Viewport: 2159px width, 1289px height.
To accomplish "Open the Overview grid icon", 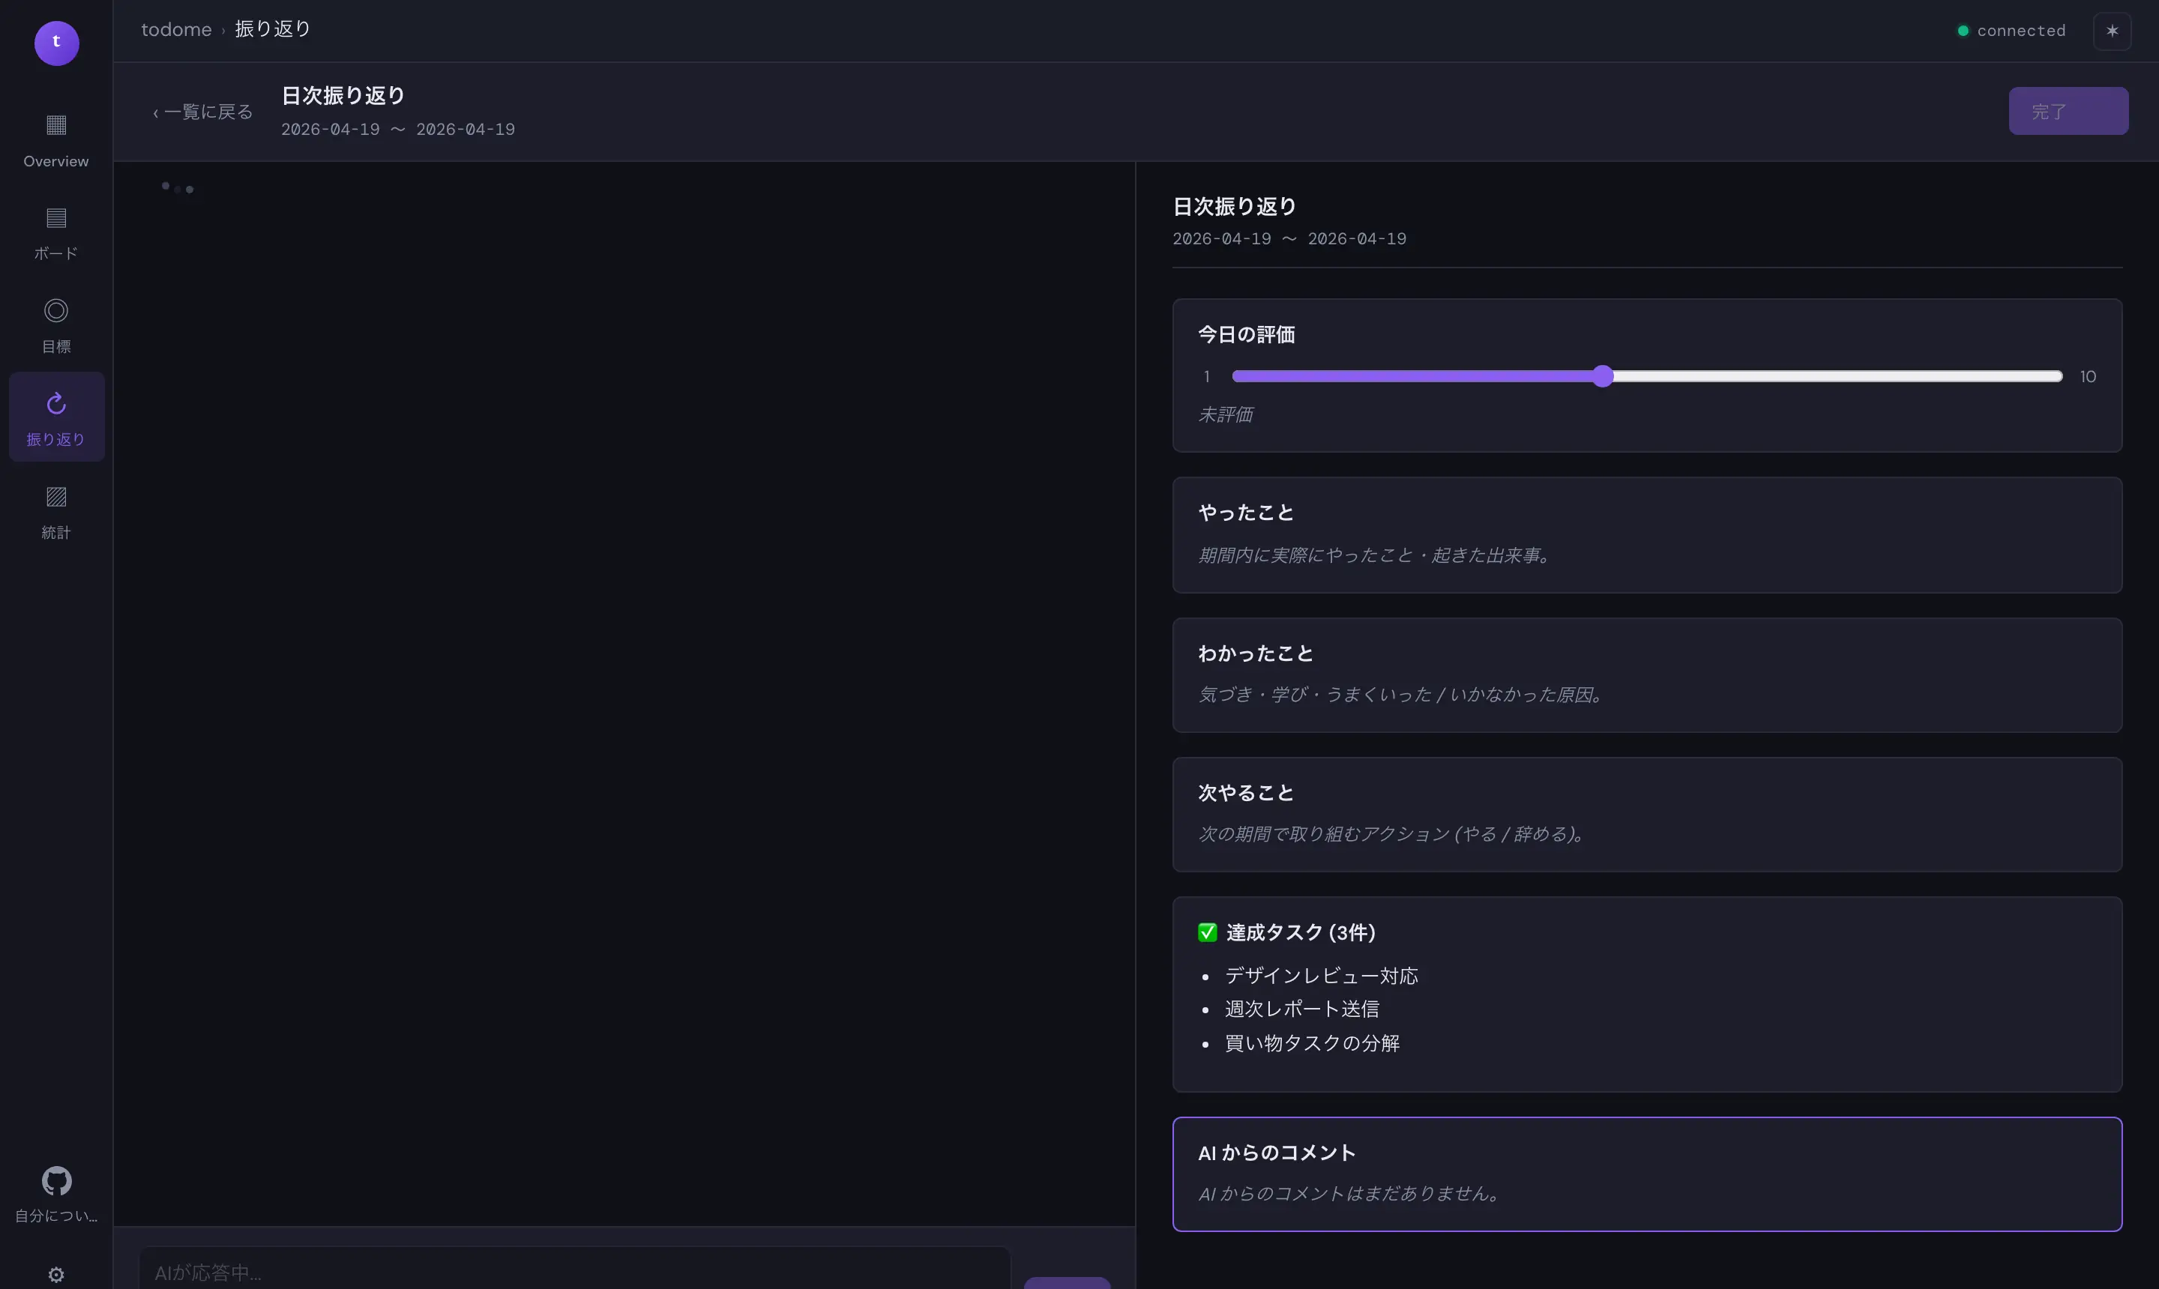I will tap(56, 125).
